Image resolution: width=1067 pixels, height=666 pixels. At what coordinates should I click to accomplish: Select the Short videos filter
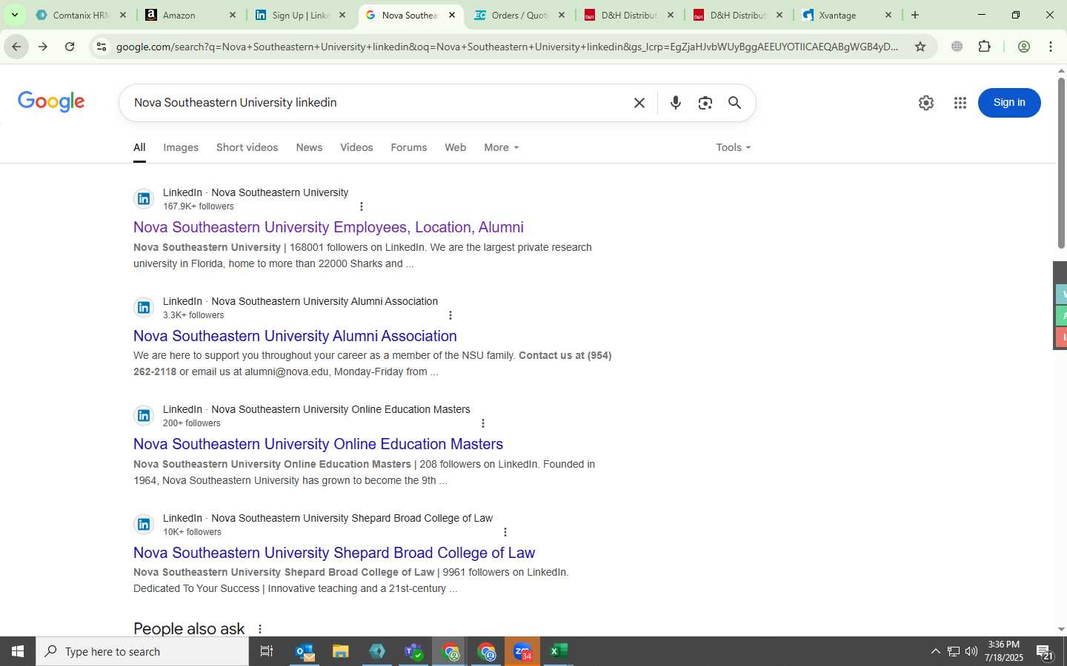point(247,147)
